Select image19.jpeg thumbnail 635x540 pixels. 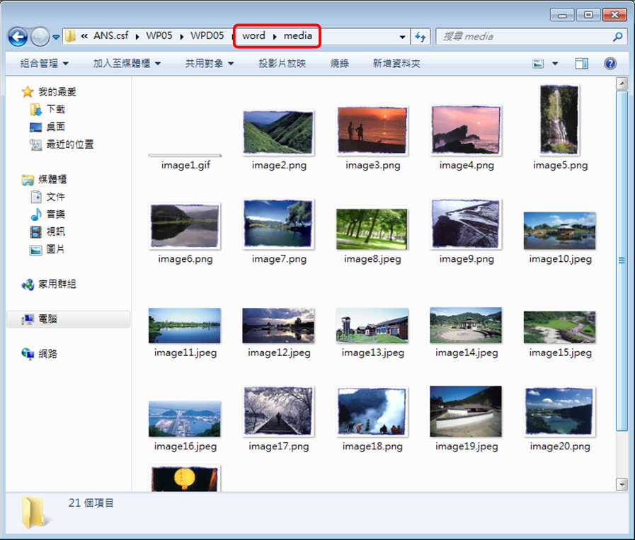466,411
